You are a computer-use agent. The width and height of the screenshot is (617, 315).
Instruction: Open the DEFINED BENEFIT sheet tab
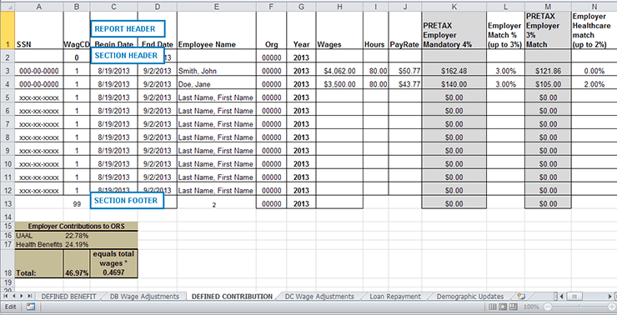pyautogui.click(x=69, y=297)
